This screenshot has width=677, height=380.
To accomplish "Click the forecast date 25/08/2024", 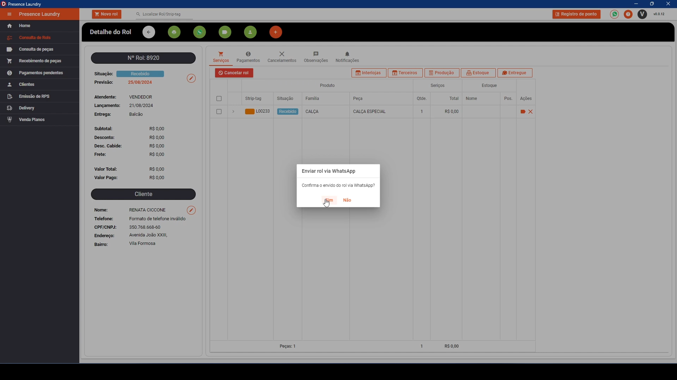I will click(140, 82).
